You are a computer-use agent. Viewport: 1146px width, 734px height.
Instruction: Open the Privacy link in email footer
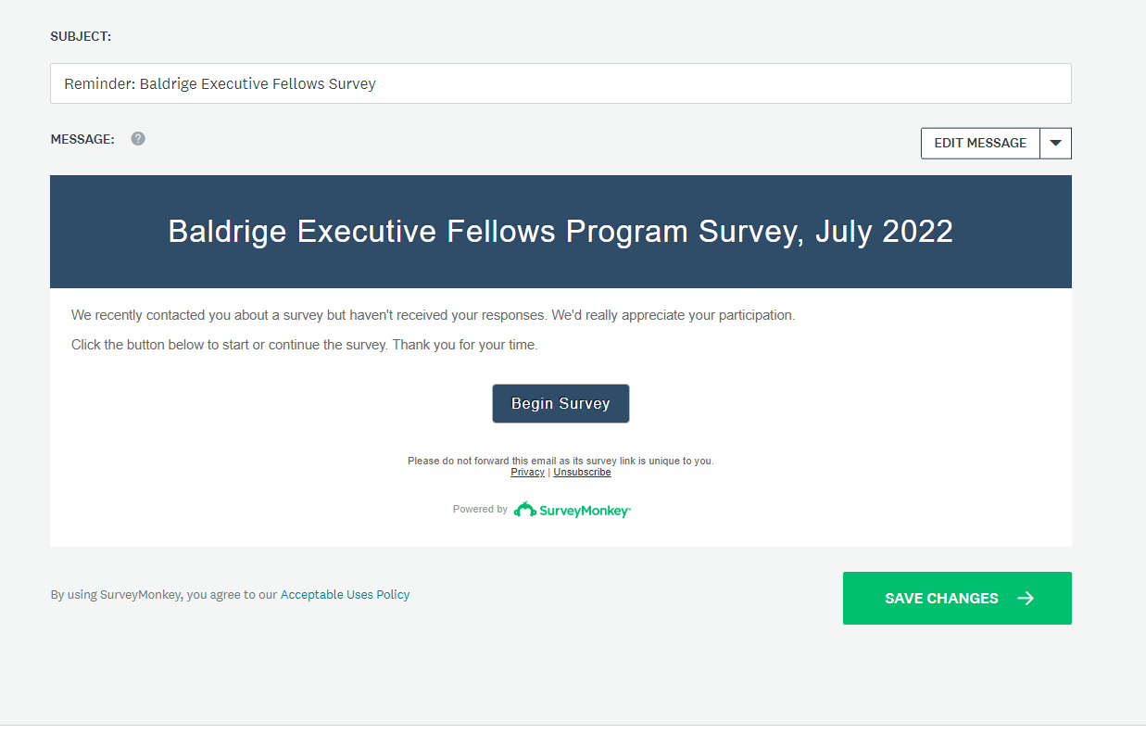[527, 473]
